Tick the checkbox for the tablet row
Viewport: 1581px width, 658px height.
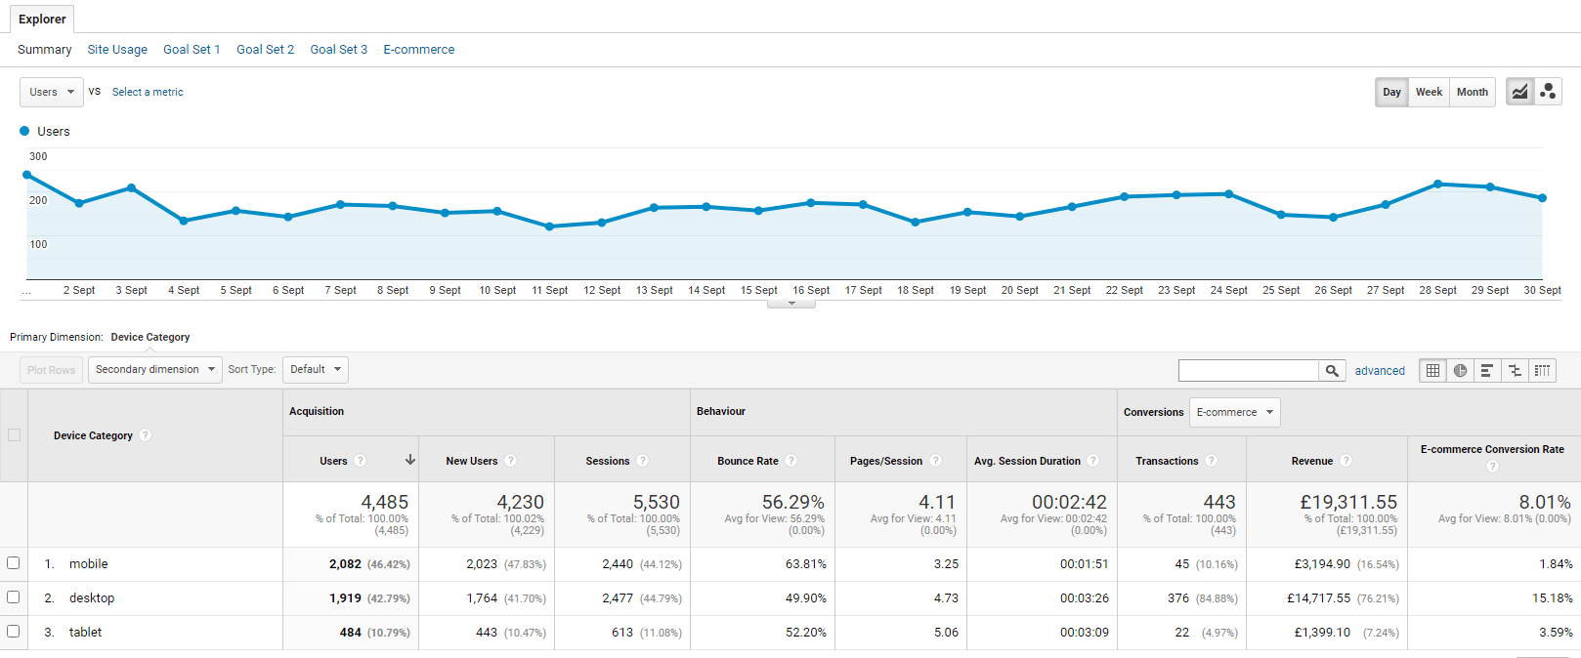click(14, 632)
